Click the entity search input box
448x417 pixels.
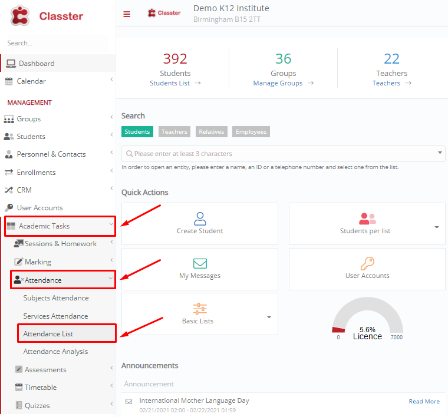click(x=283, y=154)
